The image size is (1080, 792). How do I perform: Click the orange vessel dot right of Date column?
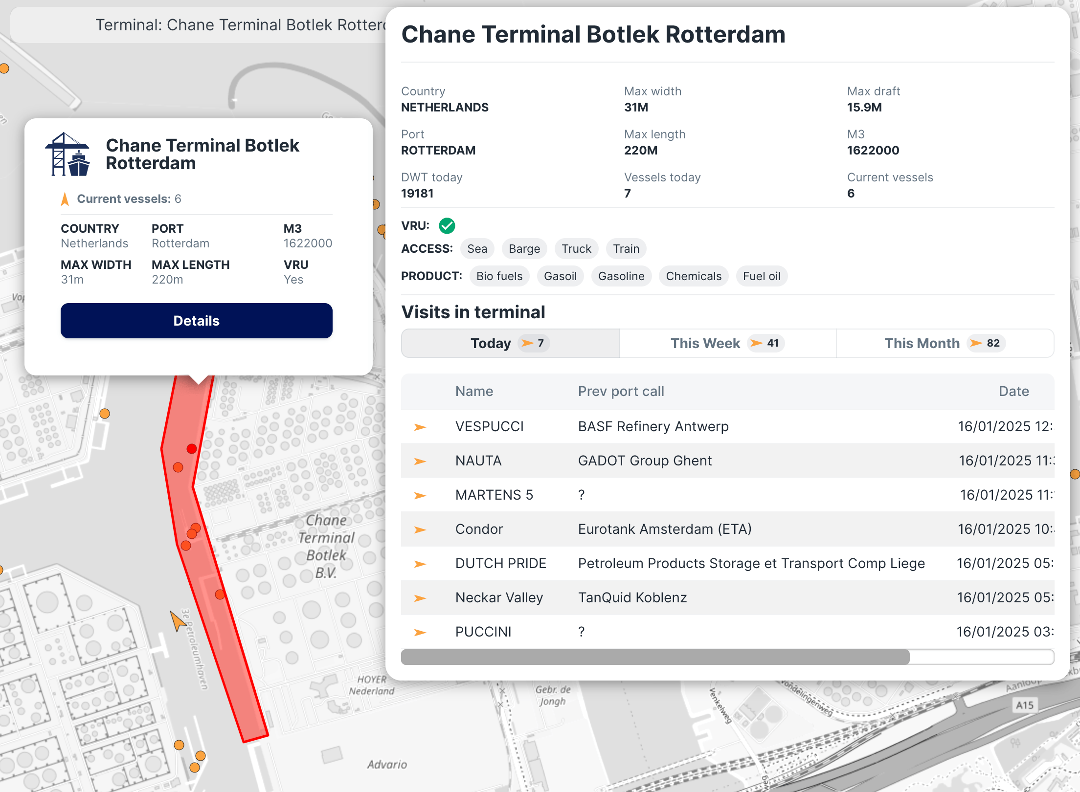pos(1075,474)
